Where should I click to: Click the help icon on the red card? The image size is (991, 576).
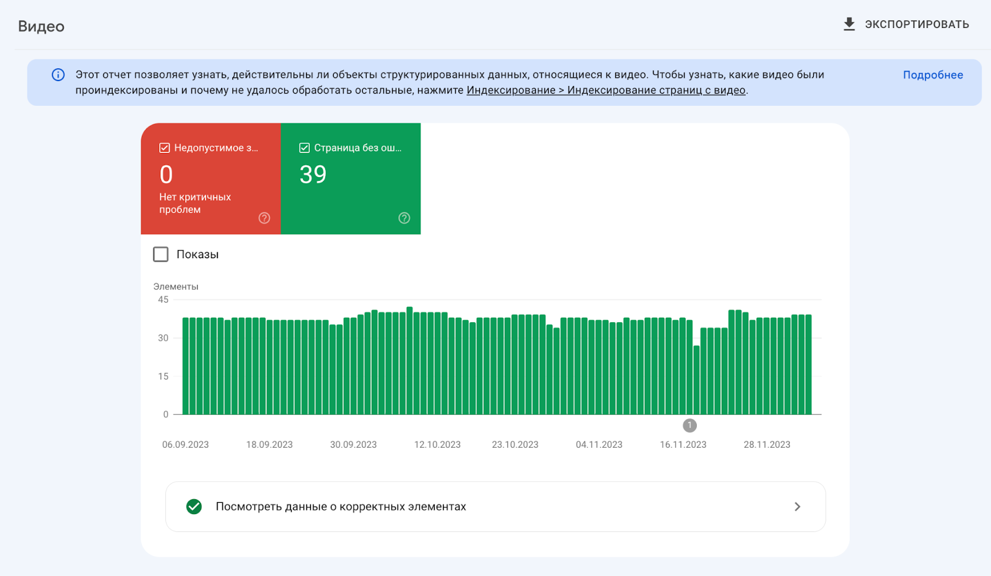(264, 218)
